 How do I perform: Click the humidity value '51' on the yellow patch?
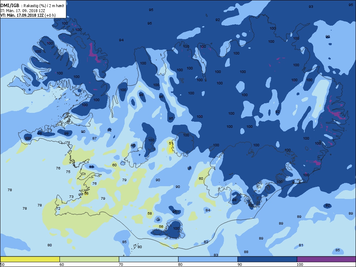coord(171,143)
